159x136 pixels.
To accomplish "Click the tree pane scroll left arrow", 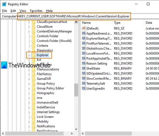I will click(x=3, y=133).
